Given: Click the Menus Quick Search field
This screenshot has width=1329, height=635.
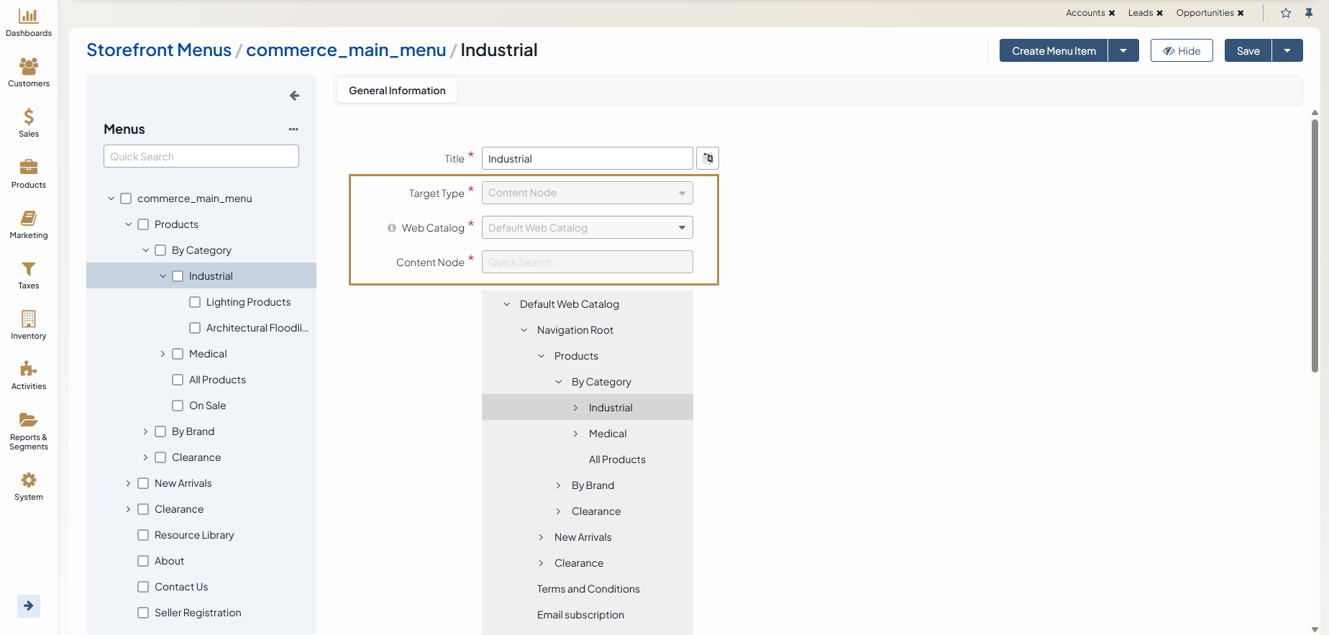Looking at the screenshot, I should tap(201, 157).
